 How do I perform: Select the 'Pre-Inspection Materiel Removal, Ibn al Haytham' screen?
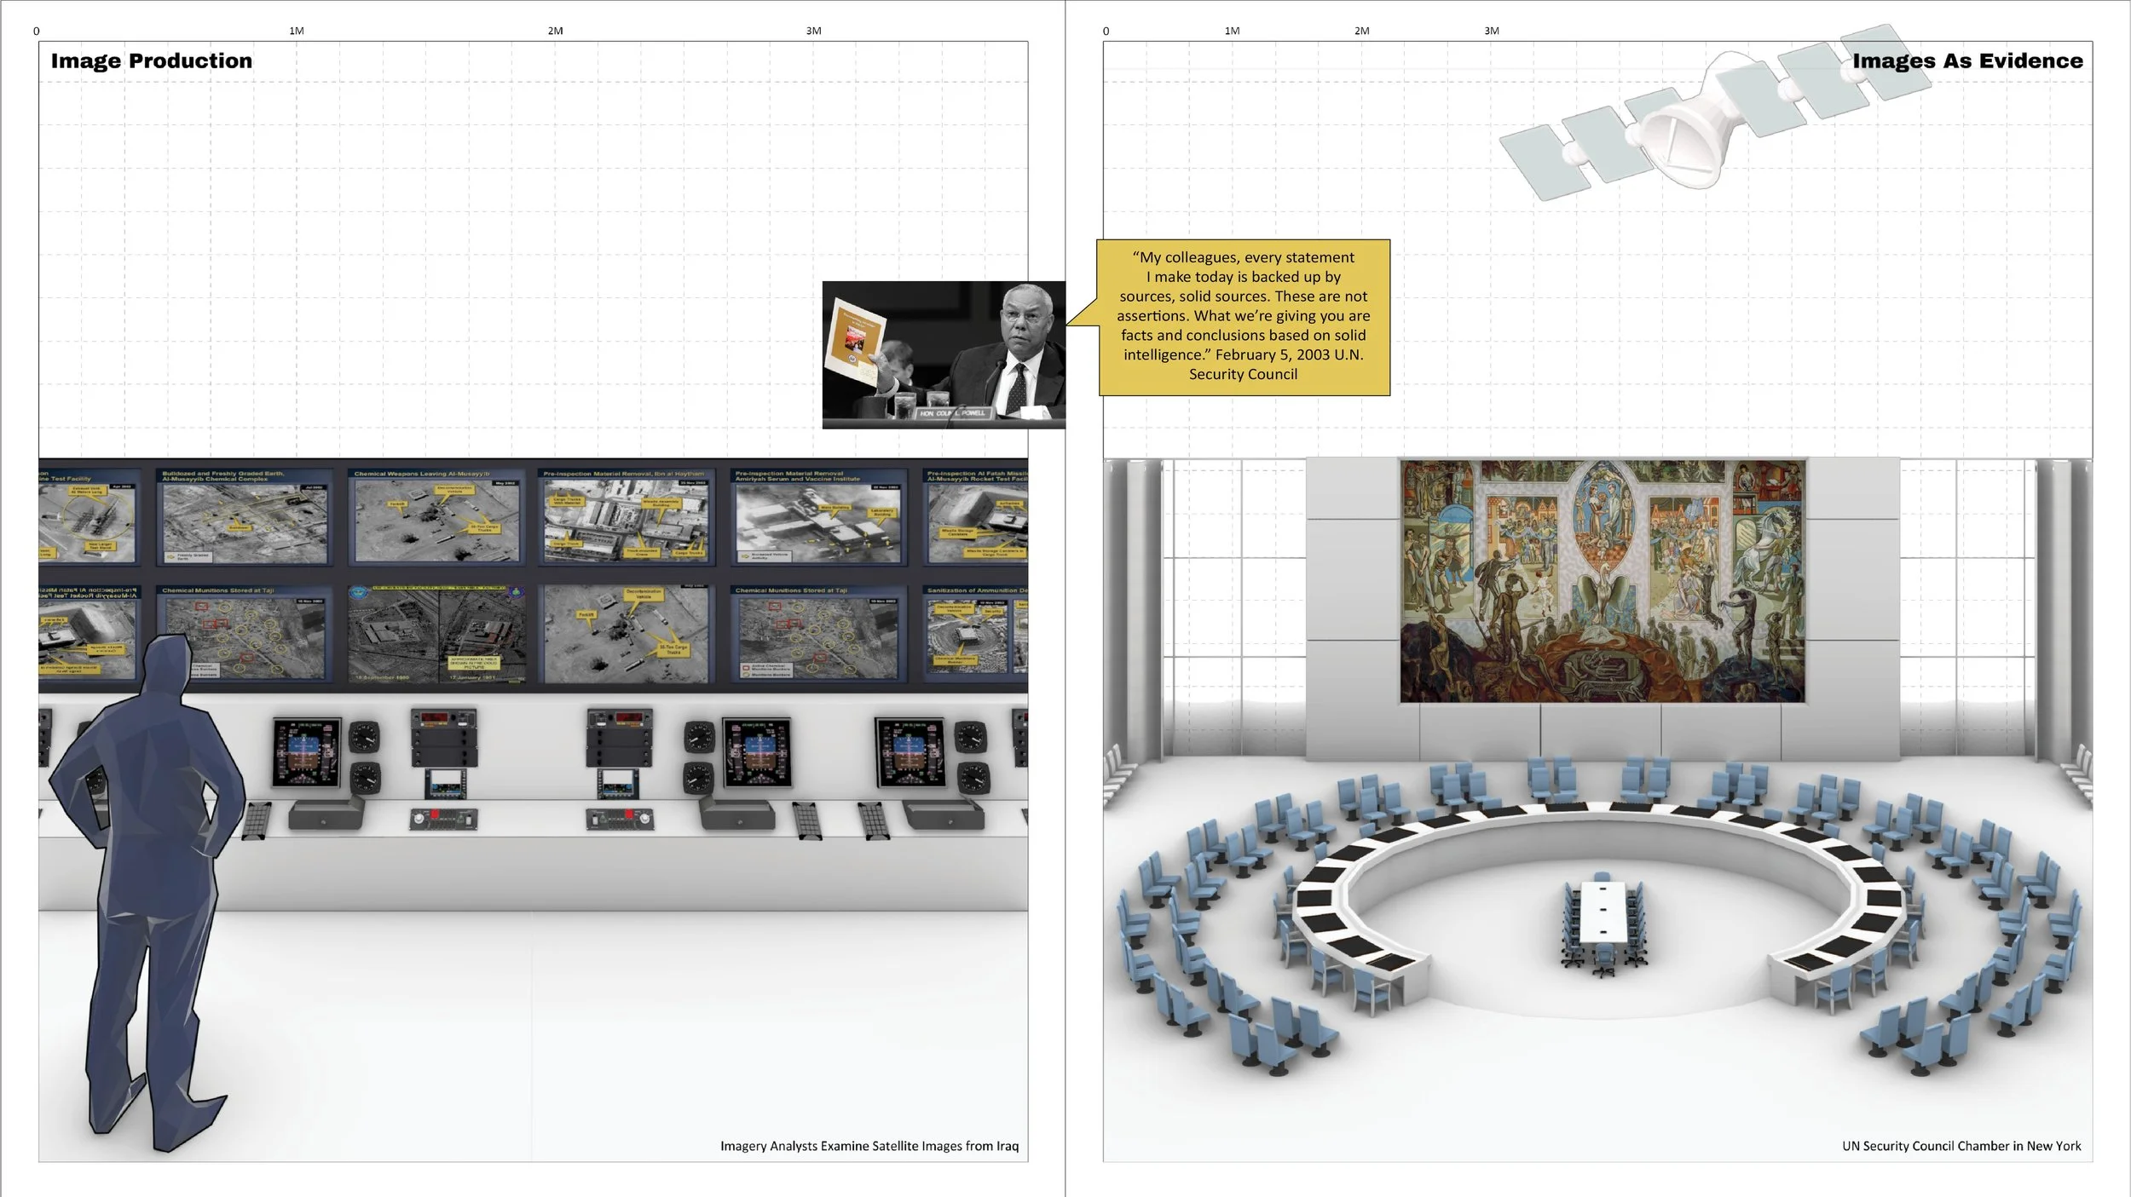627,520
